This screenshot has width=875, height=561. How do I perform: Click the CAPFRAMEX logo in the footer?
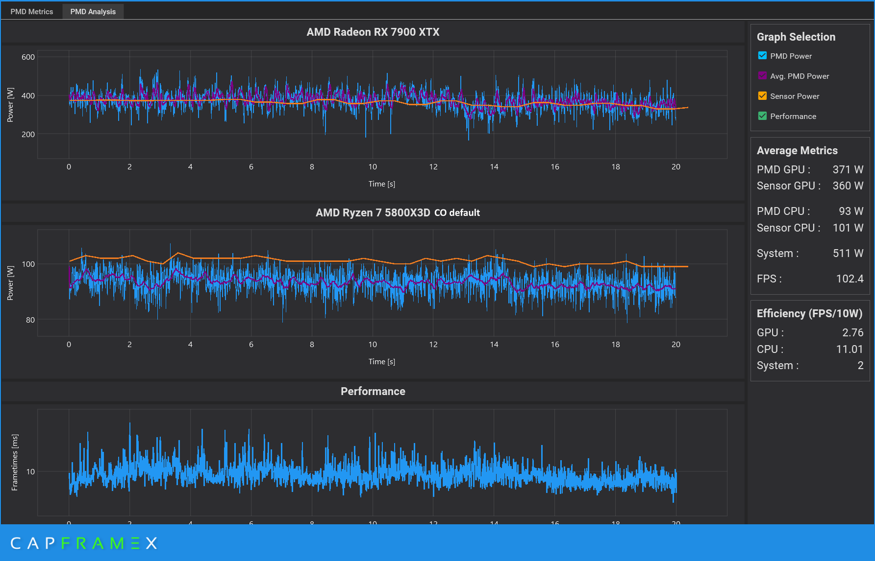click(x=84, y=543)
